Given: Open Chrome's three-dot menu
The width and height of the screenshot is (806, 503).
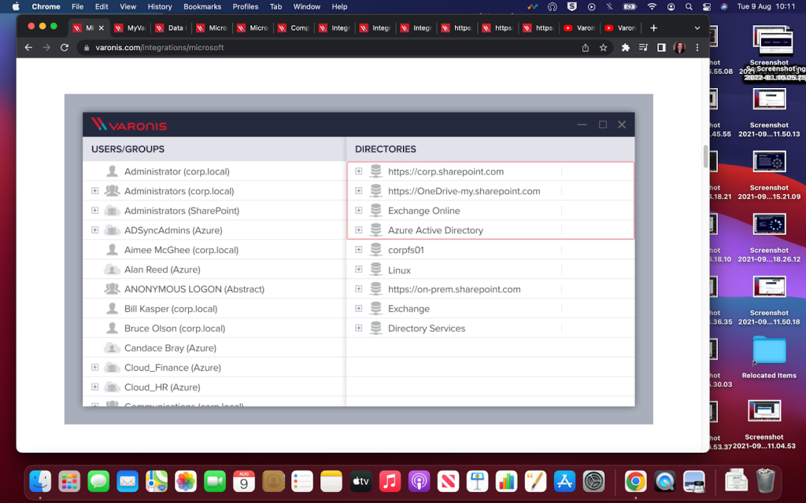Looking at the screenshot, I should [x=697, y=48].
